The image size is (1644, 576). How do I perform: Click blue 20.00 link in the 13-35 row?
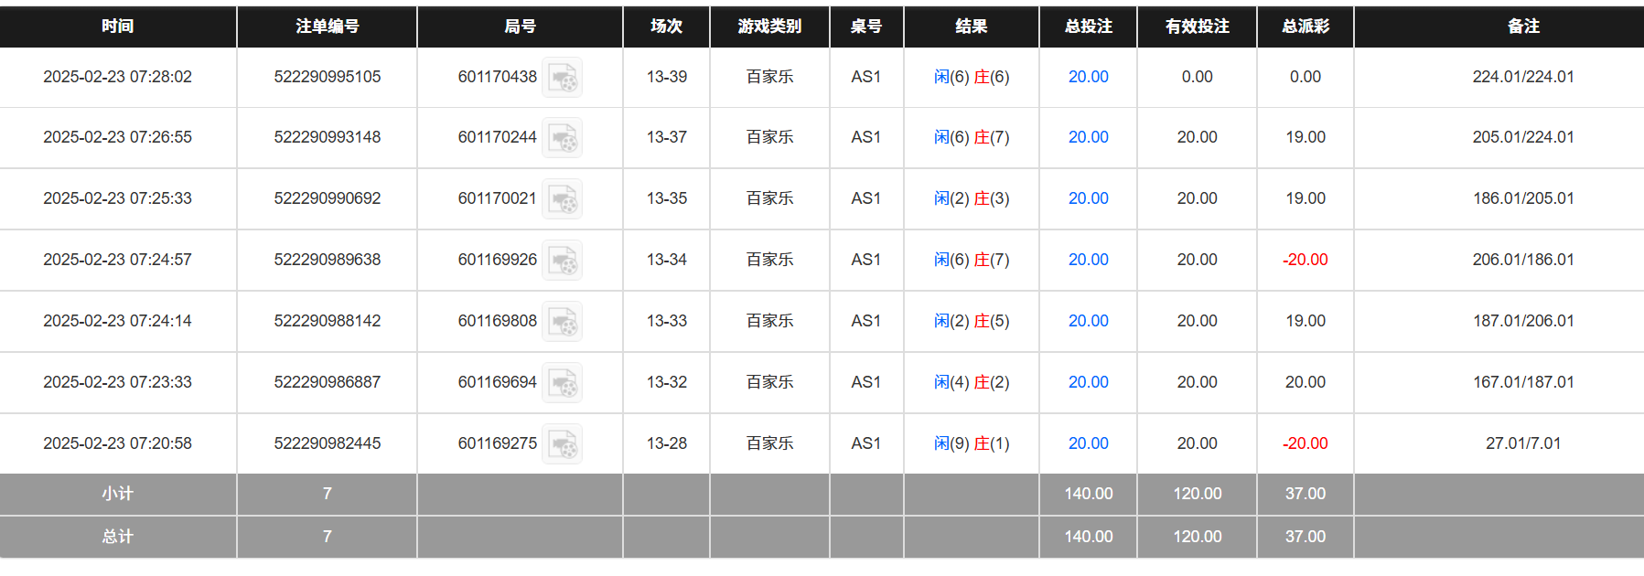click(x=1088, y=198)
